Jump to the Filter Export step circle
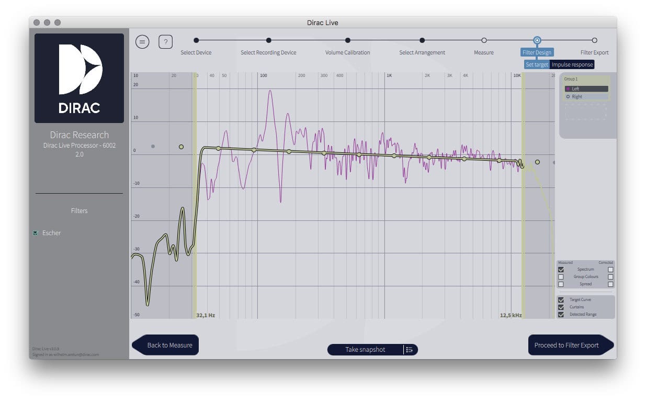The height and width of the screenshot is (401, 646). pos(594,40)
